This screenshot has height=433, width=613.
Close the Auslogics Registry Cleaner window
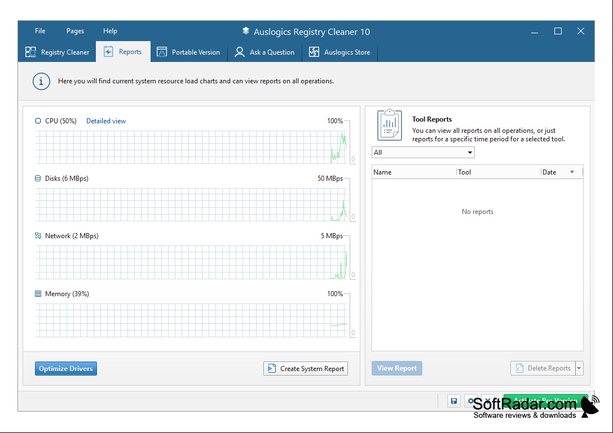580,31
